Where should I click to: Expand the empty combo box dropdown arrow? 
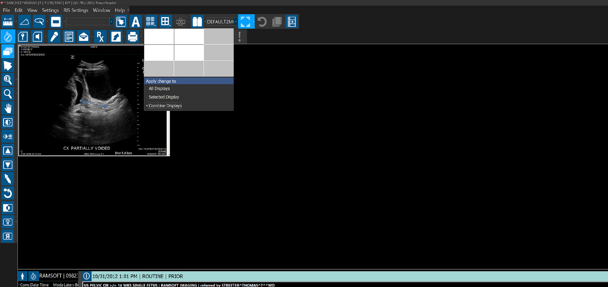tap(112, 21)
